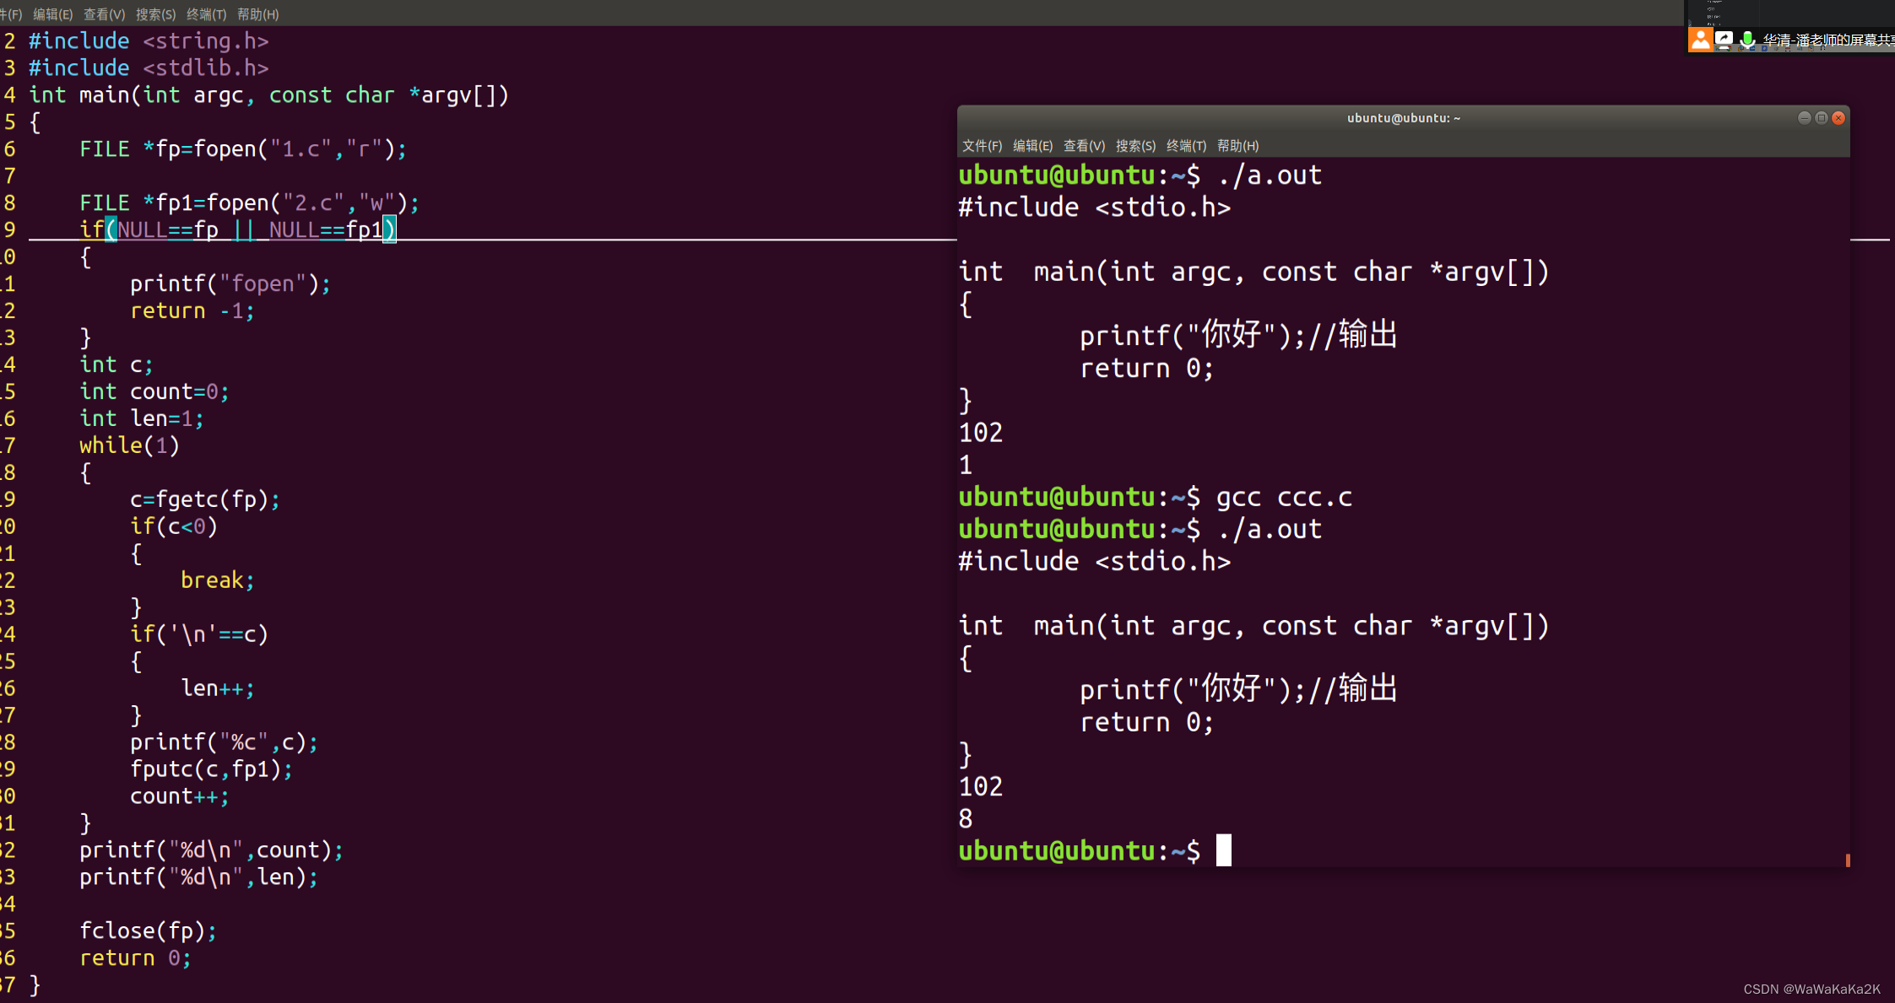This screenshot has width=1895, height=1003.
Task: Open 查看(V) menu in floating terminal
Action: [1084, 146]
